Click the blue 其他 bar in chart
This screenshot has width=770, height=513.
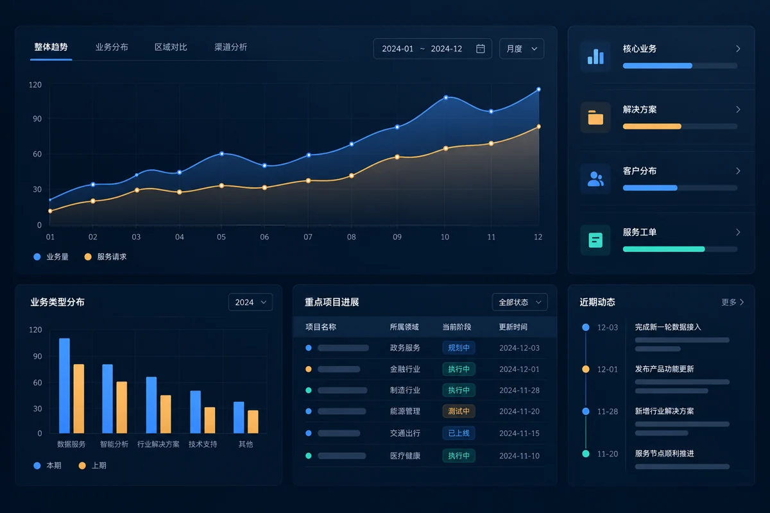pos(239,417)
